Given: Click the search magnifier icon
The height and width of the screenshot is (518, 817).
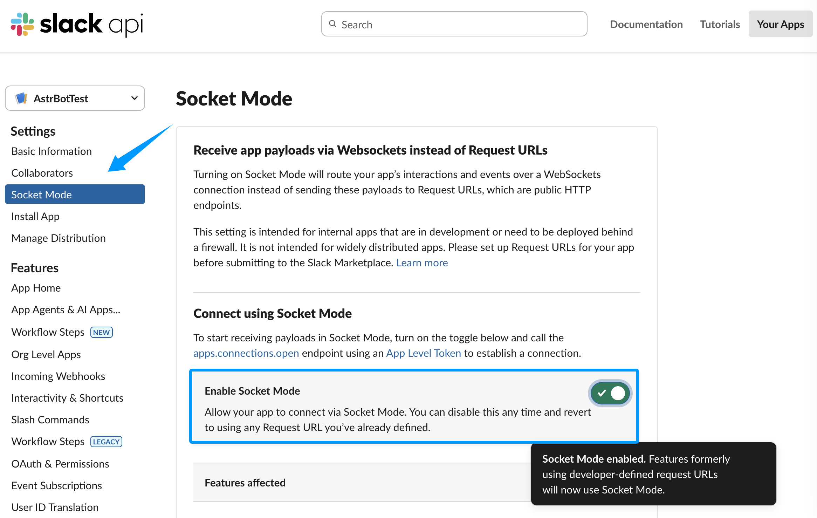Looking at the screenshot, I should 332,24.
